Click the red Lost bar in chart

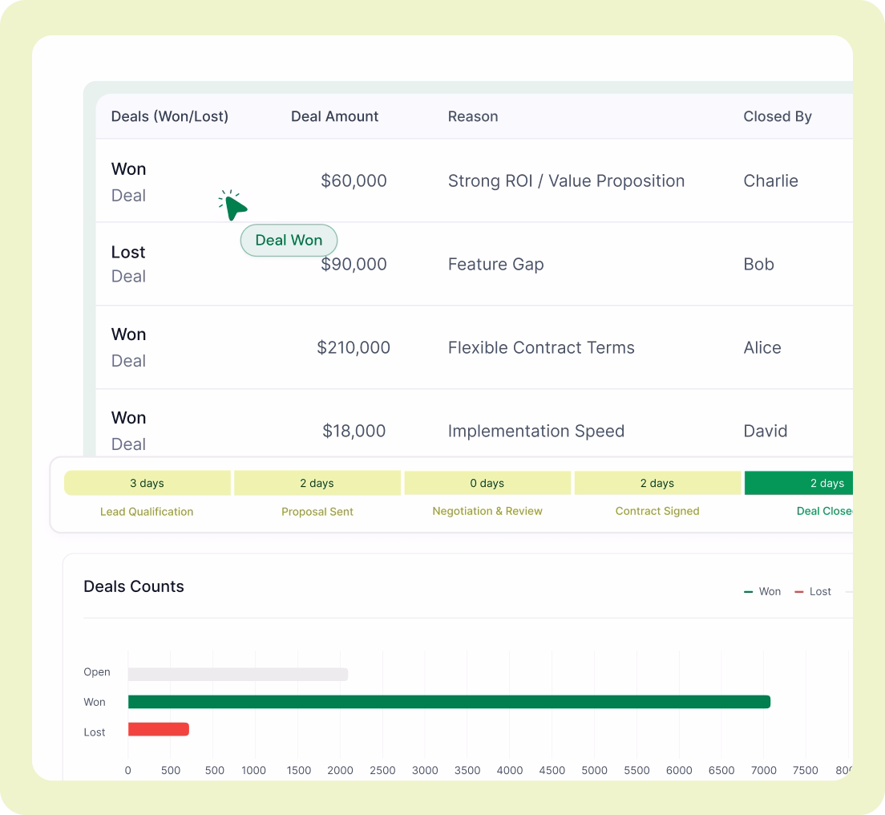(x=158, y=730)
